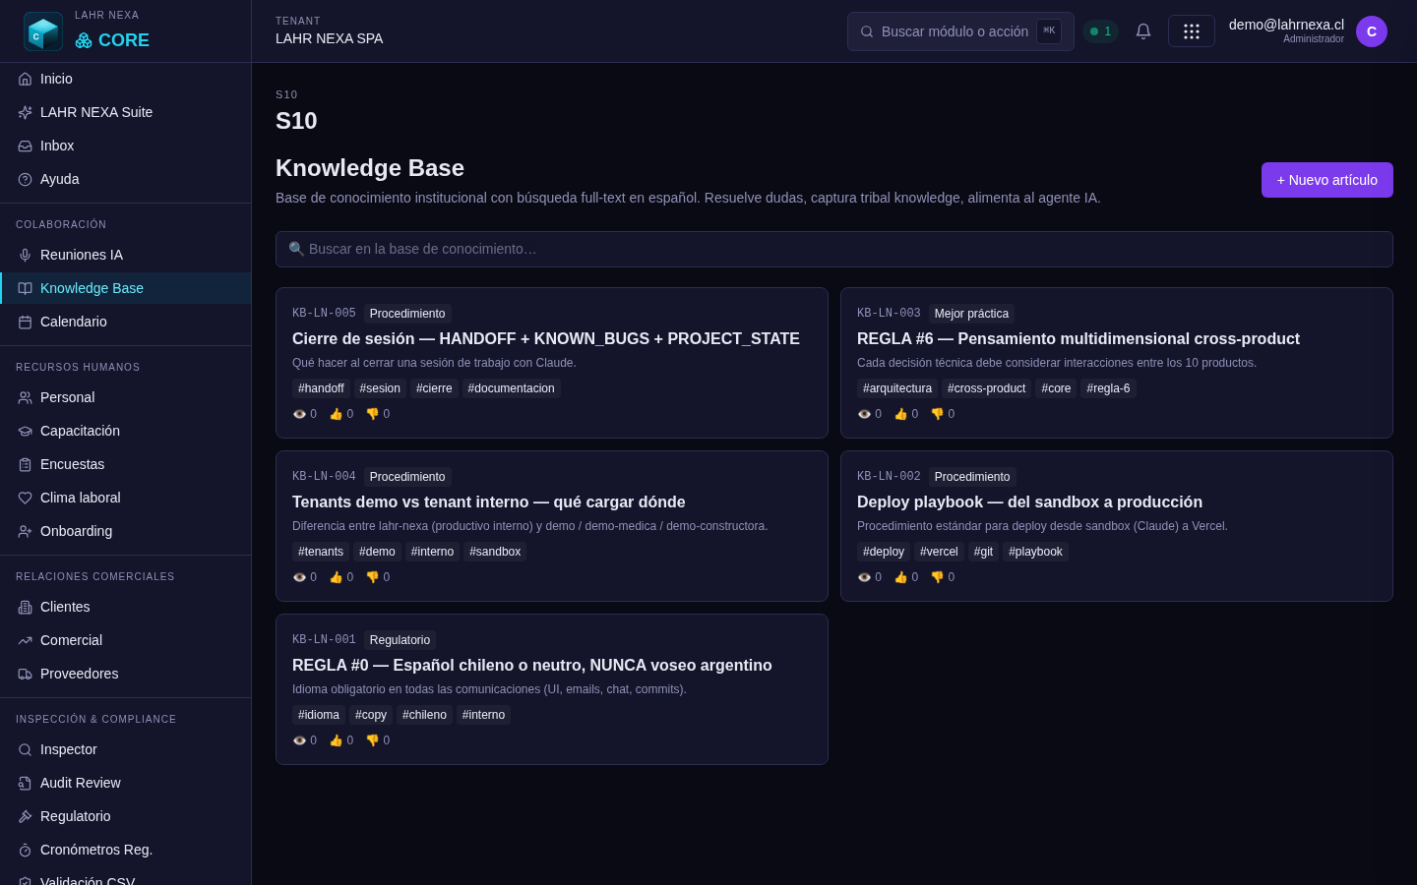Click the Encuestas clipboard icon

click(25, 464)
